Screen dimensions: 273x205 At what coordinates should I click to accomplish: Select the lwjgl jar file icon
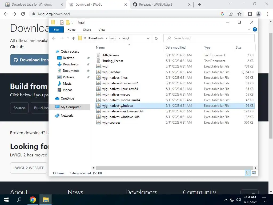[98, 66]
